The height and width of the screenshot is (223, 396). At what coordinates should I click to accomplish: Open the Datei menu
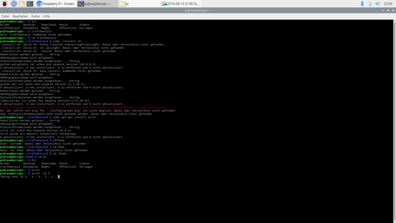pyautogui.click(x=6, y=16)
